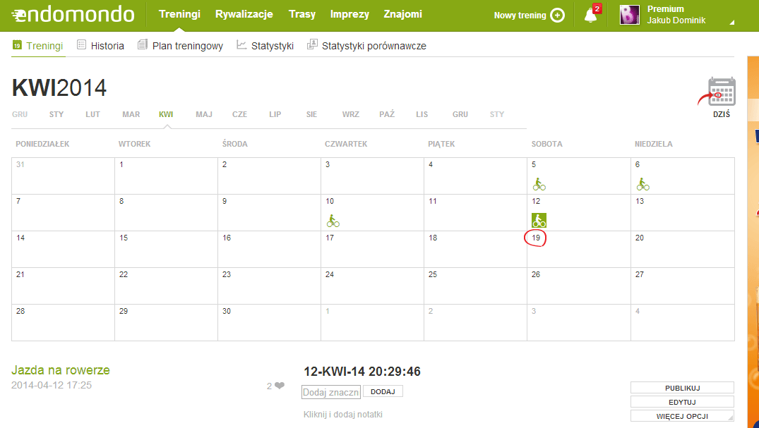Click the heart like icon
Screen dimensions: 759x428
point(280,386)
